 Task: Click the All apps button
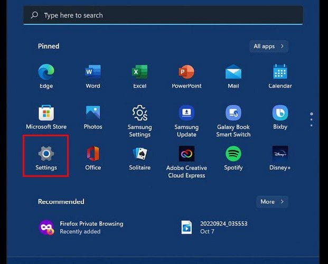point(269,46)
